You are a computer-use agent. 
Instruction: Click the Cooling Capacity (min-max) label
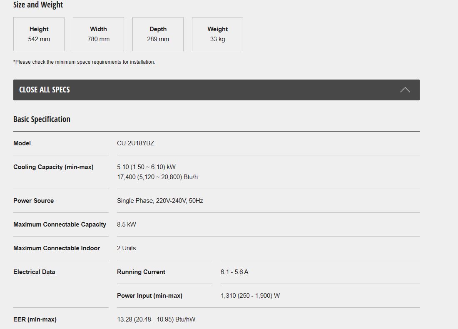pyautogui.click(x=53, y=167)
